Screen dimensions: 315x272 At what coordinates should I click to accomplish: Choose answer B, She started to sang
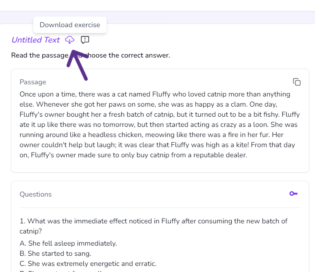[55, 253]
